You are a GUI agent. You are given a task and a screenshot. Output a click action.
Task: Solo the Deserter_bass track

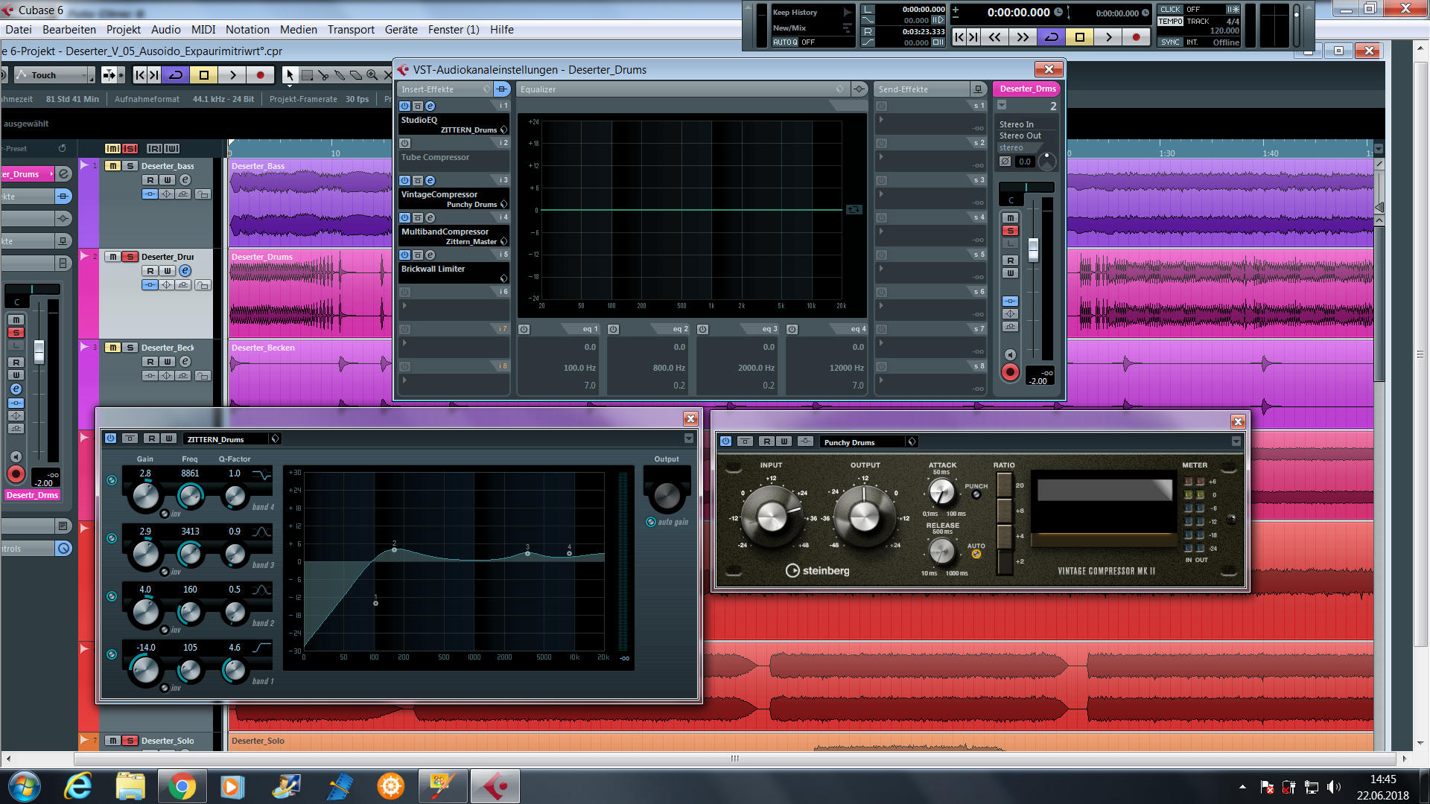click(x=130, y=166)
